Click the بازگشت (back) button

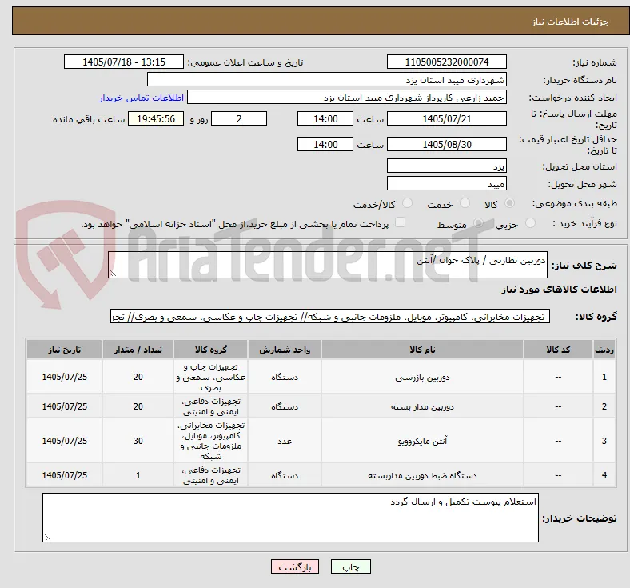point(295,566)
